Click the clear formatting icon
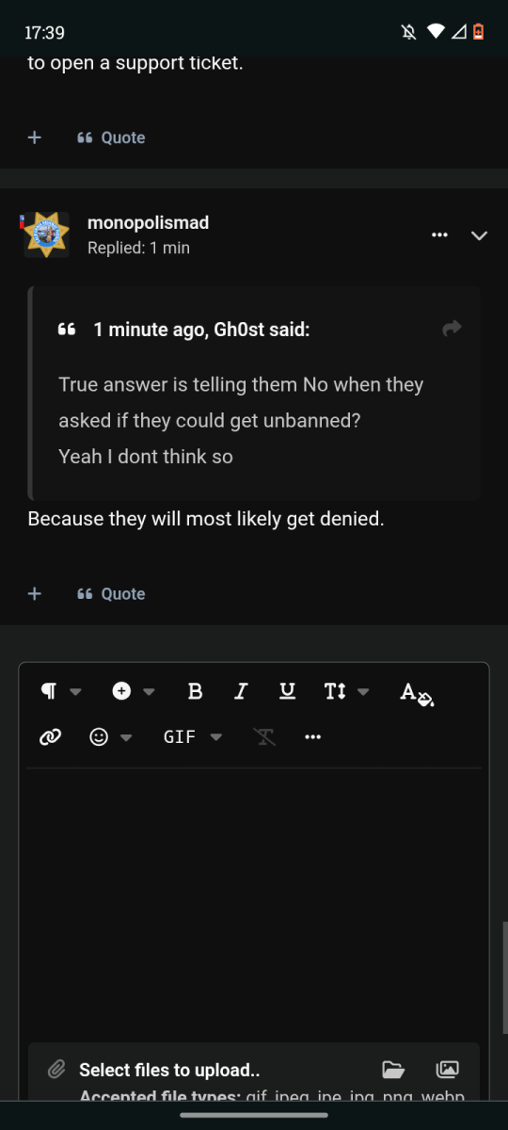The image size is (508, 1130). [x=265, y=737]
